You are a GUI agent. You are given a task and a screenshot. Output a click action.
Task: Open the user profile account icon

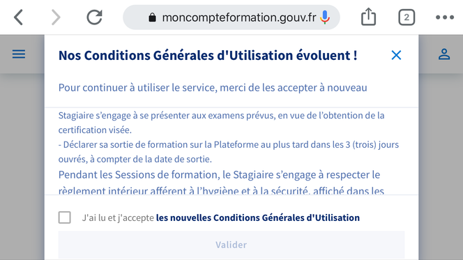[x=444, y=54]
